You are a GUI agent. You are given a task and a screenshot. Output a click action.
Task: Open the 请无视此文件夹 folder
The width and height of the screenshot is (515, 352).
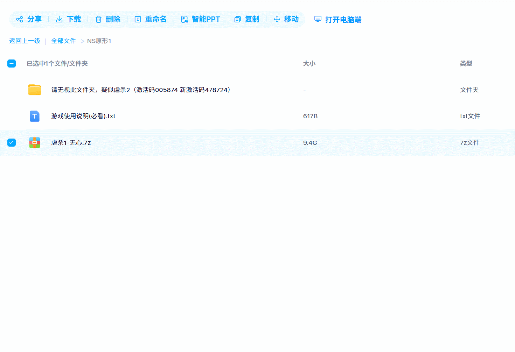[x=140, y=90]
